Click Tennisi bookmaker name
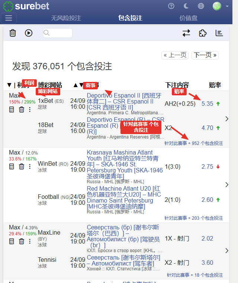 pyautogui.click(x=47, y=260)
